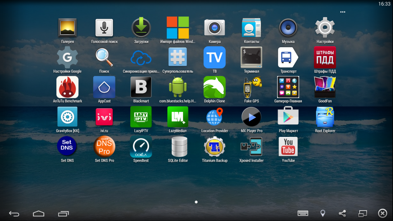393x221 pixels.
Task: Launch the GoodFon wallpapers app
Action: coord(325,87)
